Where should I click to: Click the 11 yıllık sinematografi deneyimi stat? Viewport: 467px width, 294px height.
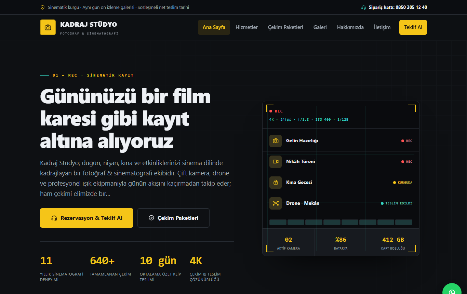(x=62, y=269)
